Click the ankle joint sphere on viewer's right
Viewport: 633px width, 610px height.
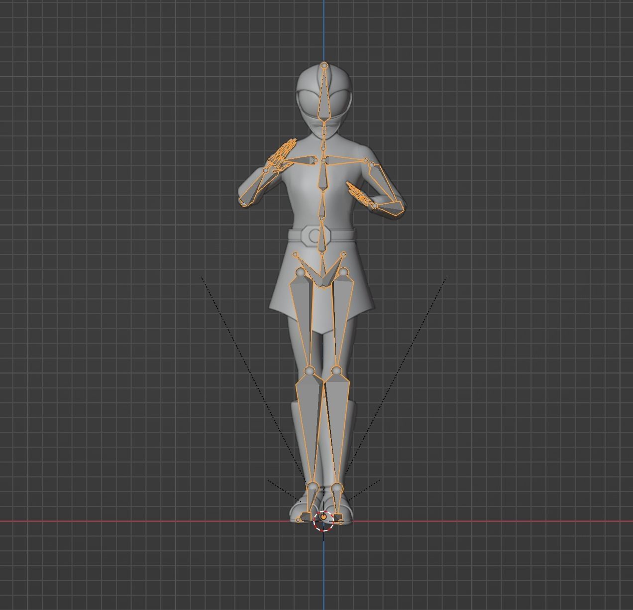pyautogui.click(x=337, y=487)
